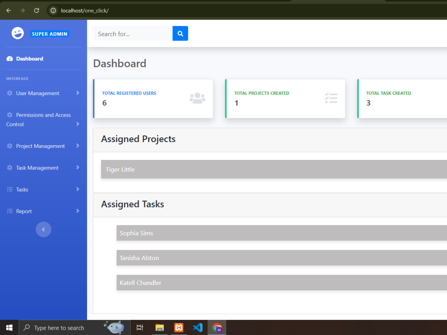View site information icon in address bar
Screen dimensions: 447x335
coord(53,11)
